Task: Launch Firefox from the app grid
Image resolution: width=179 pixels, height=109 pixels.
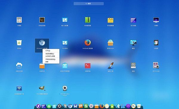Action: 87,43
